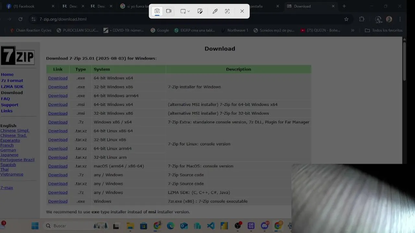Open the FAQ page
415x233 pixels.
click(5, 99)
